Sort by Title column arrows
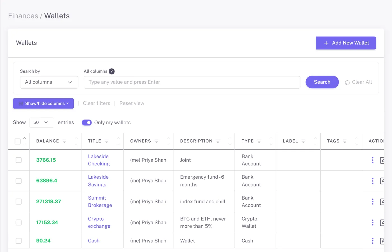Screen dimensions: 392x252 click(118, 141)
